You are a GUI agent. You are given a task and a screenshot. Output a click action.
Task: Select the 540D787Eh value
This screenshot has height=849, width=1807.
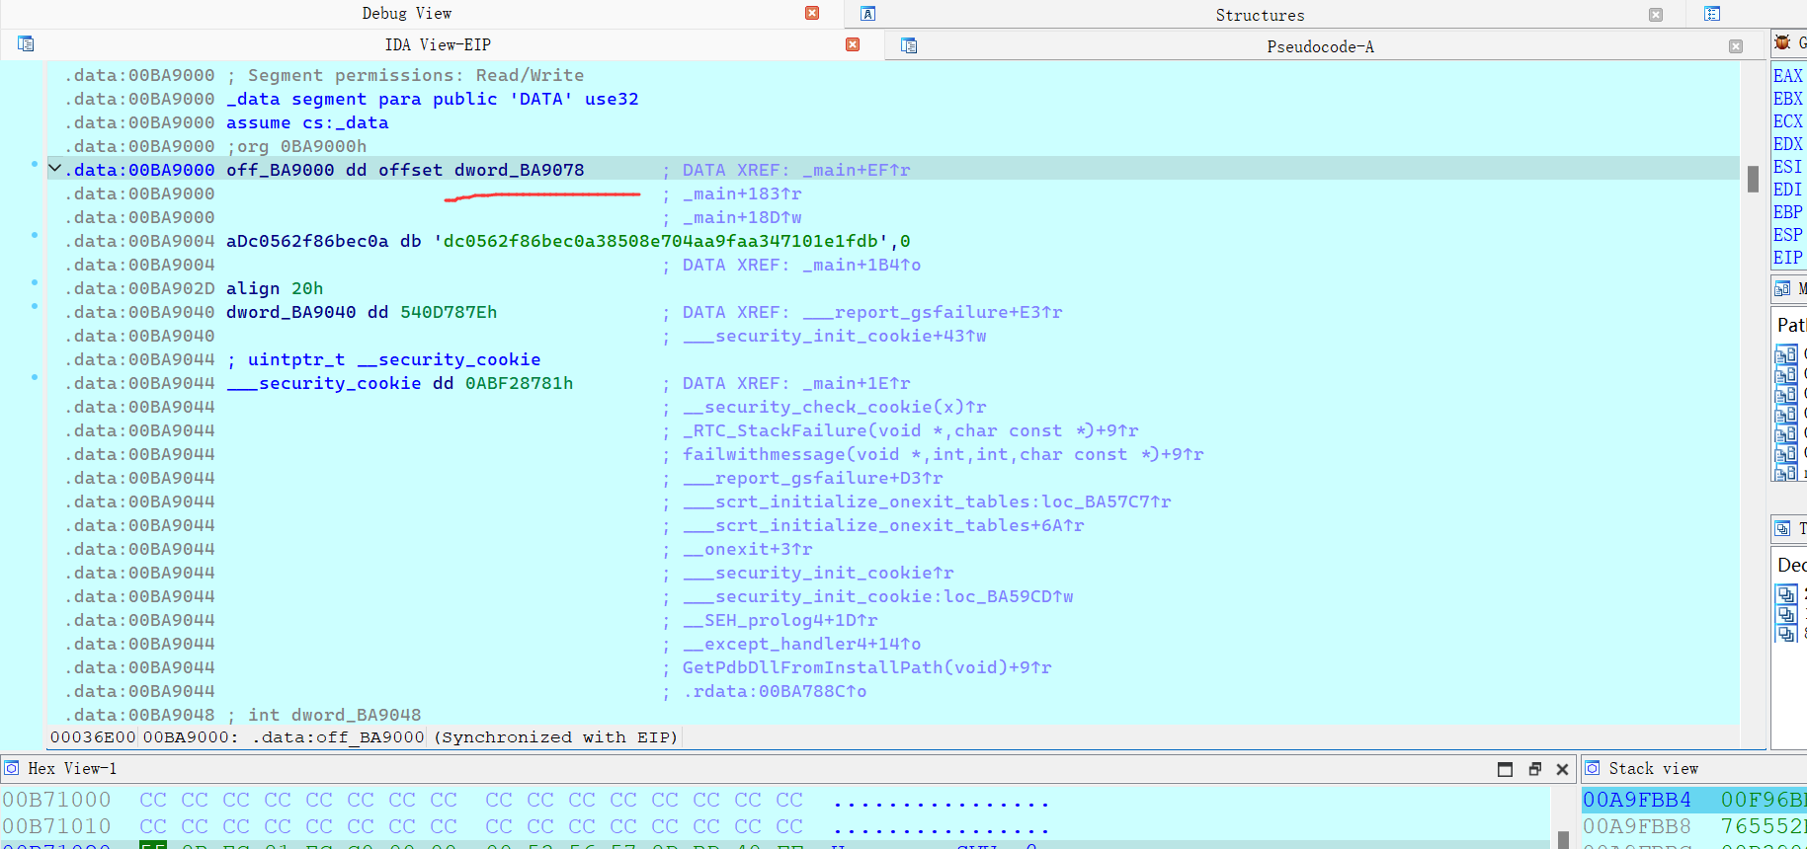click(x=449, y=312)
